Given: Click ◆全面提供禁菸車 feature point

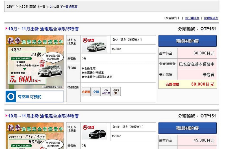Looking at the screenshot, I should (93, 73).
